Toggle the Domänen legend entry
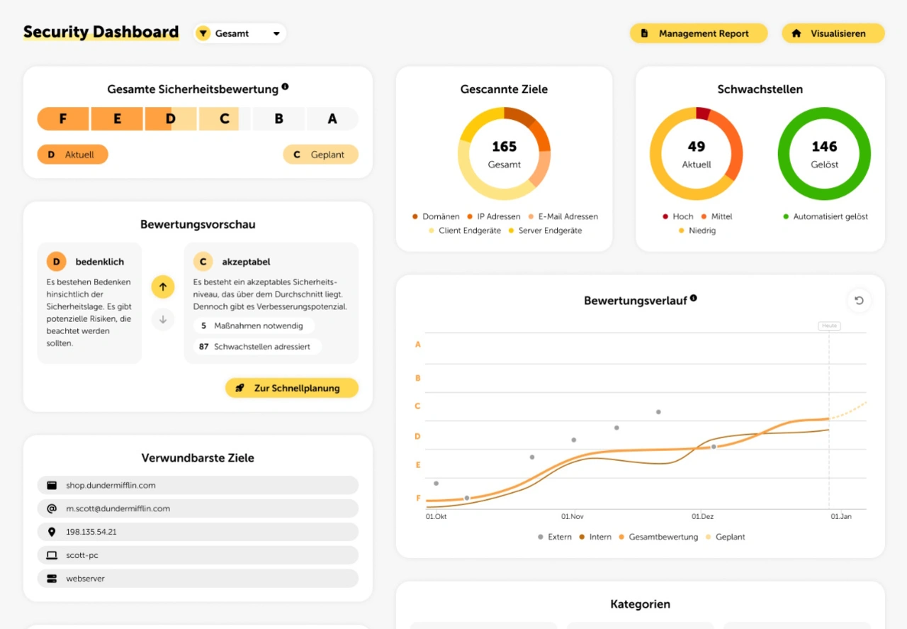 [435, 216]
